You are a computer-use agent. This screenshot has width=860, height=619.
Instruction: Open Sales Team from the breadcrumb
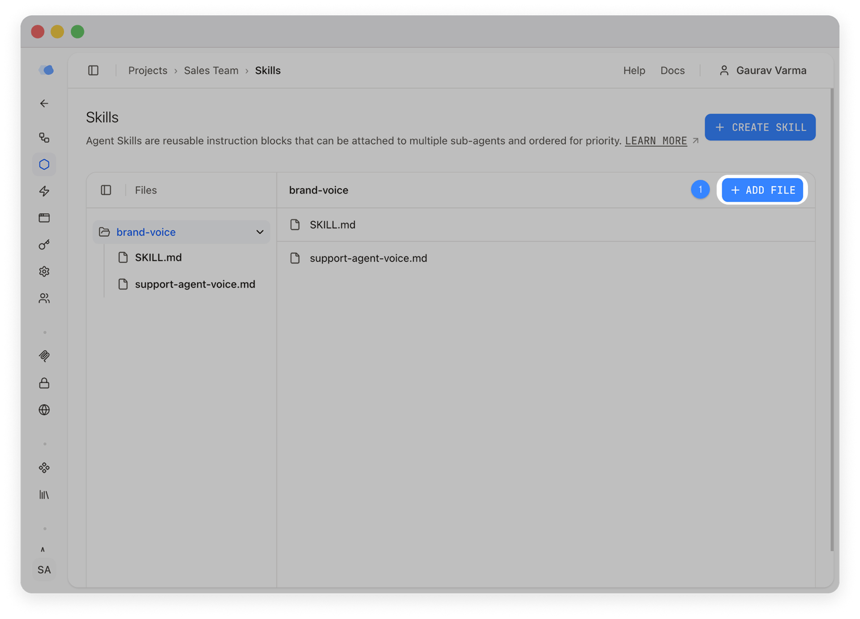pos(211,70)
